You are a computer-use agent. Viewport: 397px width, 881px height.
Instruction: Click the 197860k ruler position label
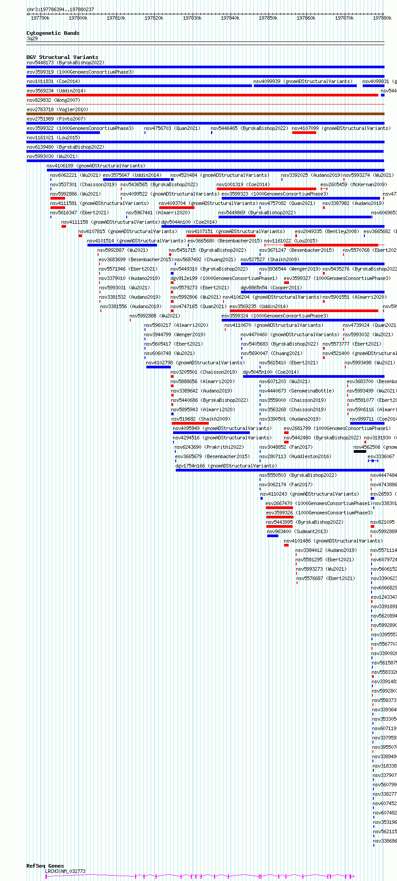(x=306, y=18)
